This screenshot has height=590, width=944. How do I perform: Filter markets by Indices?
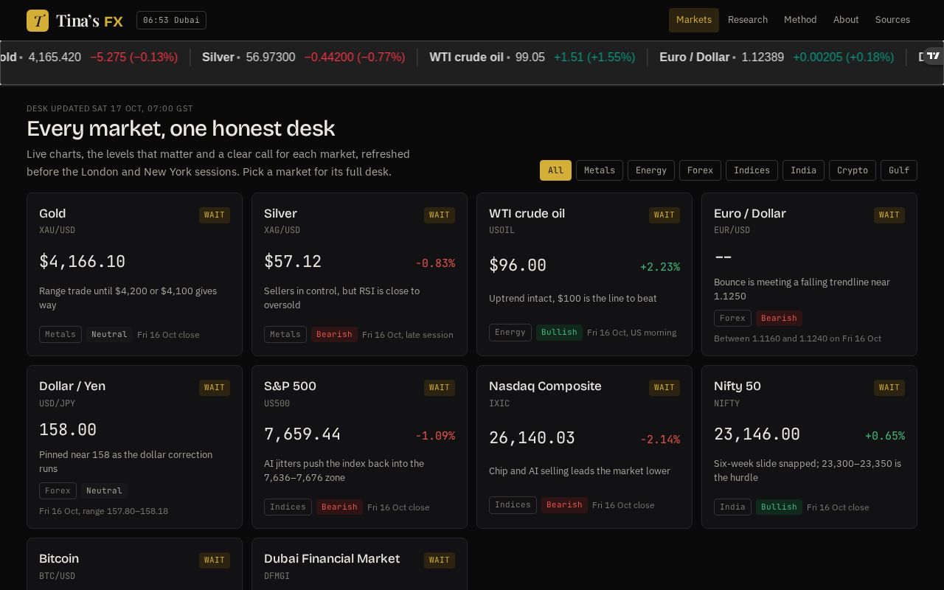tap(752, 170)
